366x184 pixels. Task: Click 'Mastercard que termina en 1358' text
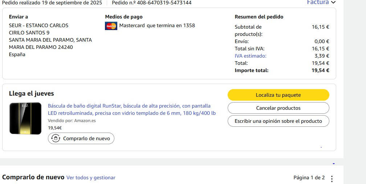click(x=157, y=25)
